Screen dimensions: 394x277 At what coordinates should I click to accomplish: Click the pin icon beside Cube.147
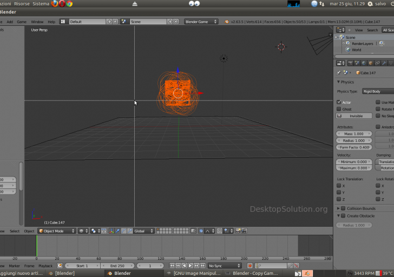coord(339,72)
